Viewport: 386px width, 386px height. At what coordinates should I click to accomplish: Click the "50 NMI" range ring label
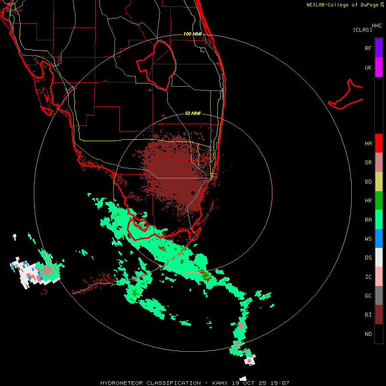pyautogui.click(x=193, y=113)
